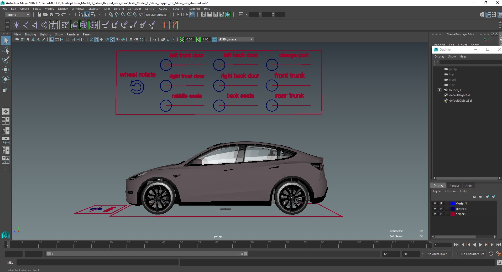Toggle visibility V of Model_Y layer
The height and width of the screenshot is (272, 502).
435,203
